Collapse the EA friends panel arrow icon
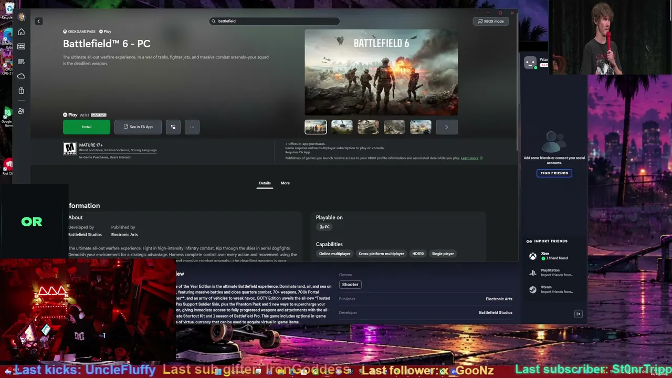 coord(579,314)
